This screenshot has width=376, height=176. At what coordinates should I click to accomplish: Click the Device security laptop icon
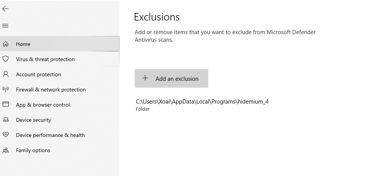(6, 120)
